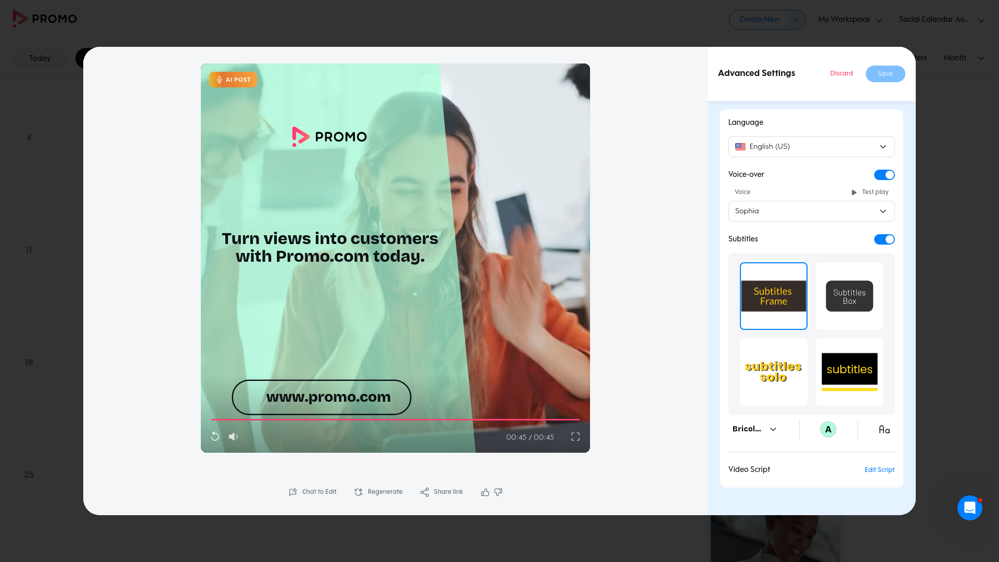This screenshot has height=562, width=999.
Task: Click the thumbs up icon
Action: click(485, 492)
